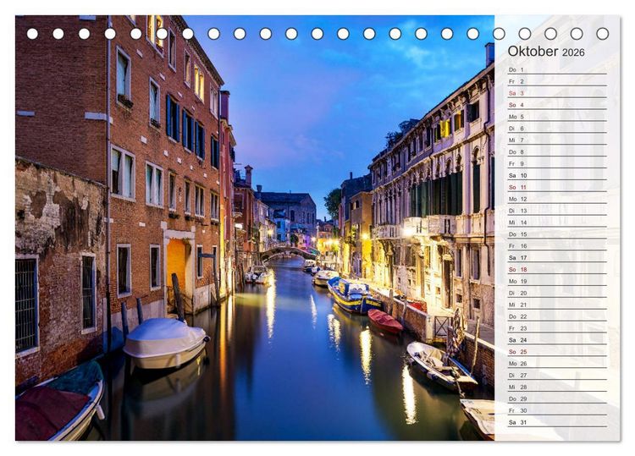Select the date row So 18
Screen dimensions: 635x456
point(557,269)
